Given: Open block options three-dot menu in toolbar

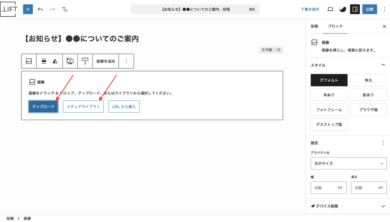Looking at the screenshot, I should [126, 61].
